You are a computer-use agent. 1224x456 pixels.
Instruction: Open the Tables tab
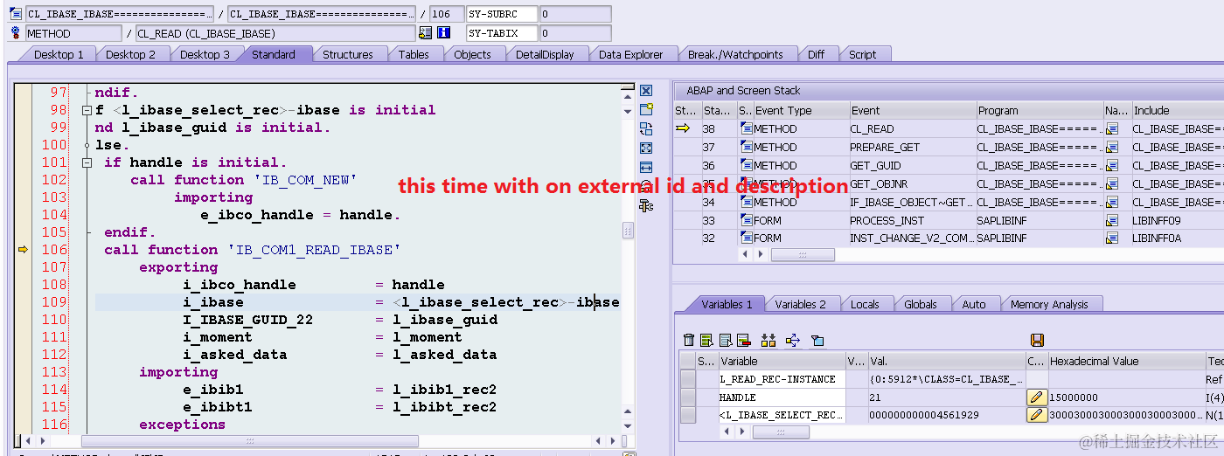[414, 54]
